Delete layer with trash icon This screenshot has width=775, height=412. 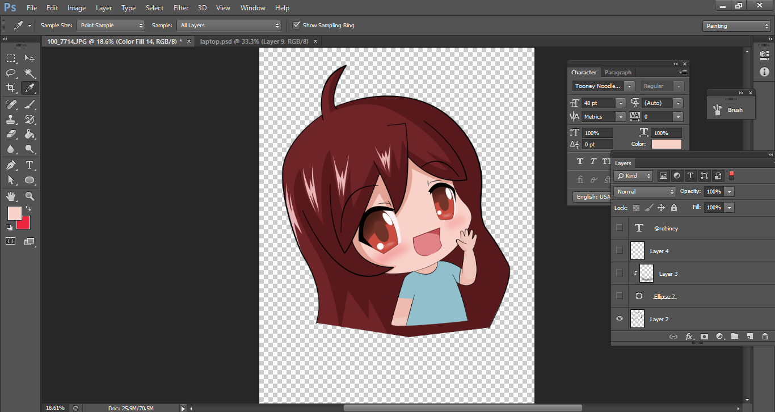pyautogui.click(x=765, y=337)
